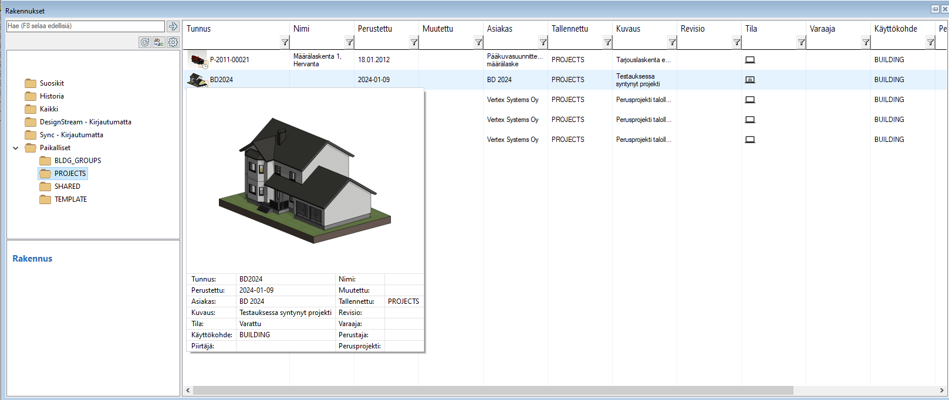949x400 pixels.
Task: Click the house 3D preview image
Action: coord(305,181)
